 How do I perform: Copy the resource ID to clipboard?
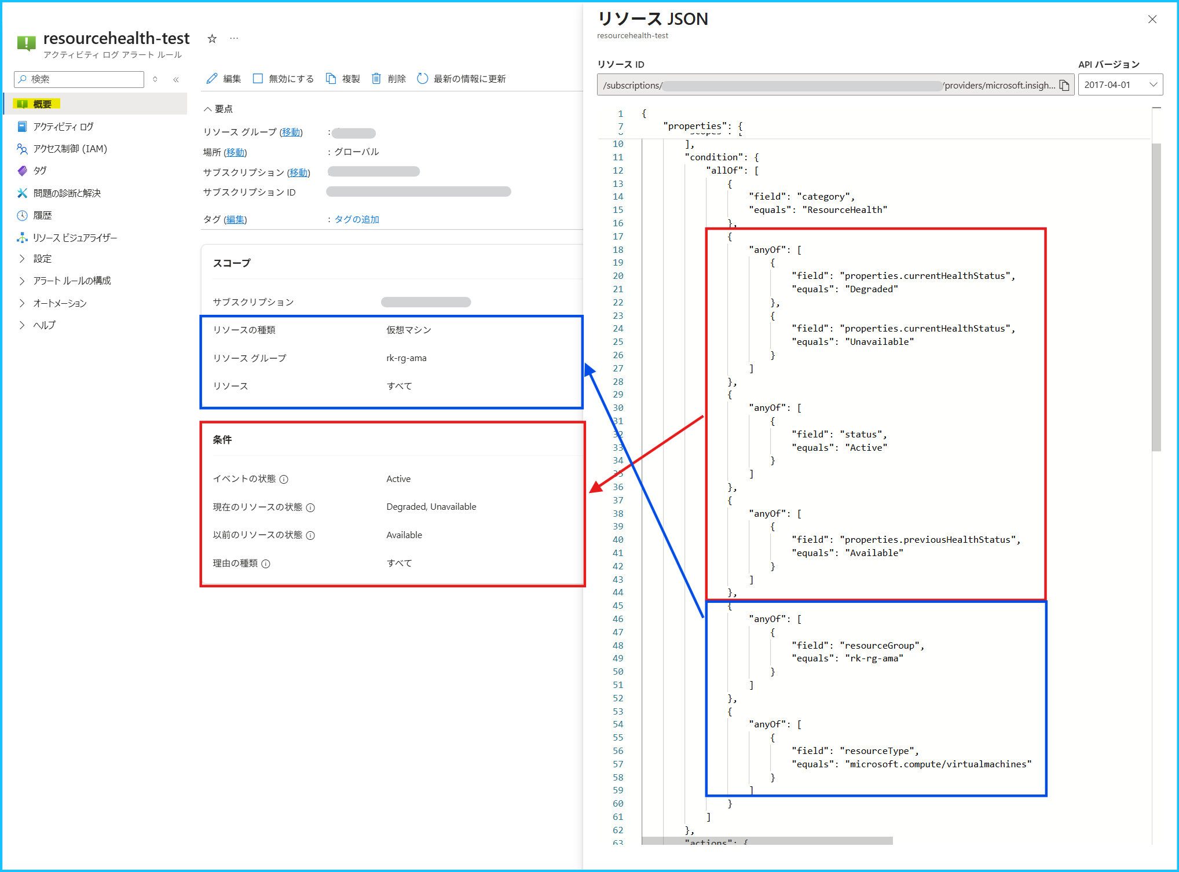pyautogui.click(x=1064, y=85)
